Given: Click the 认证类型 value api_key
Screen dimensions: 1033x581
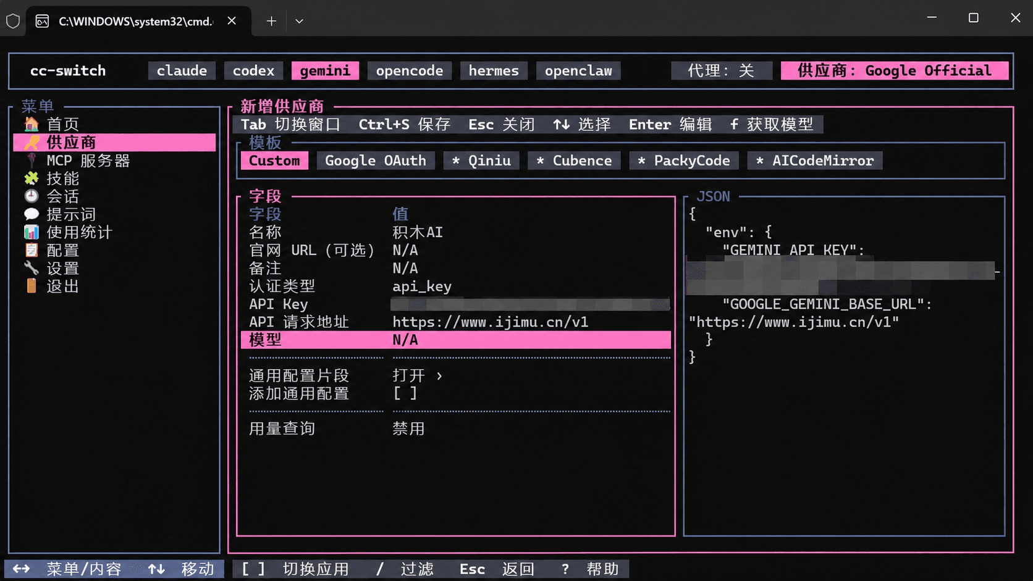Looking at the screenshot, I should click(x=422, y=286).
